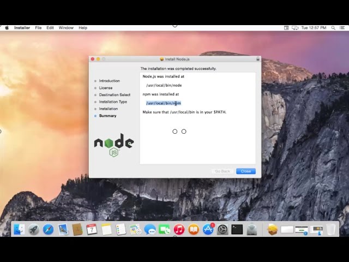Open Reminders list icon in Dock
This screenshot has height=262, width=349.
[121, 229]
